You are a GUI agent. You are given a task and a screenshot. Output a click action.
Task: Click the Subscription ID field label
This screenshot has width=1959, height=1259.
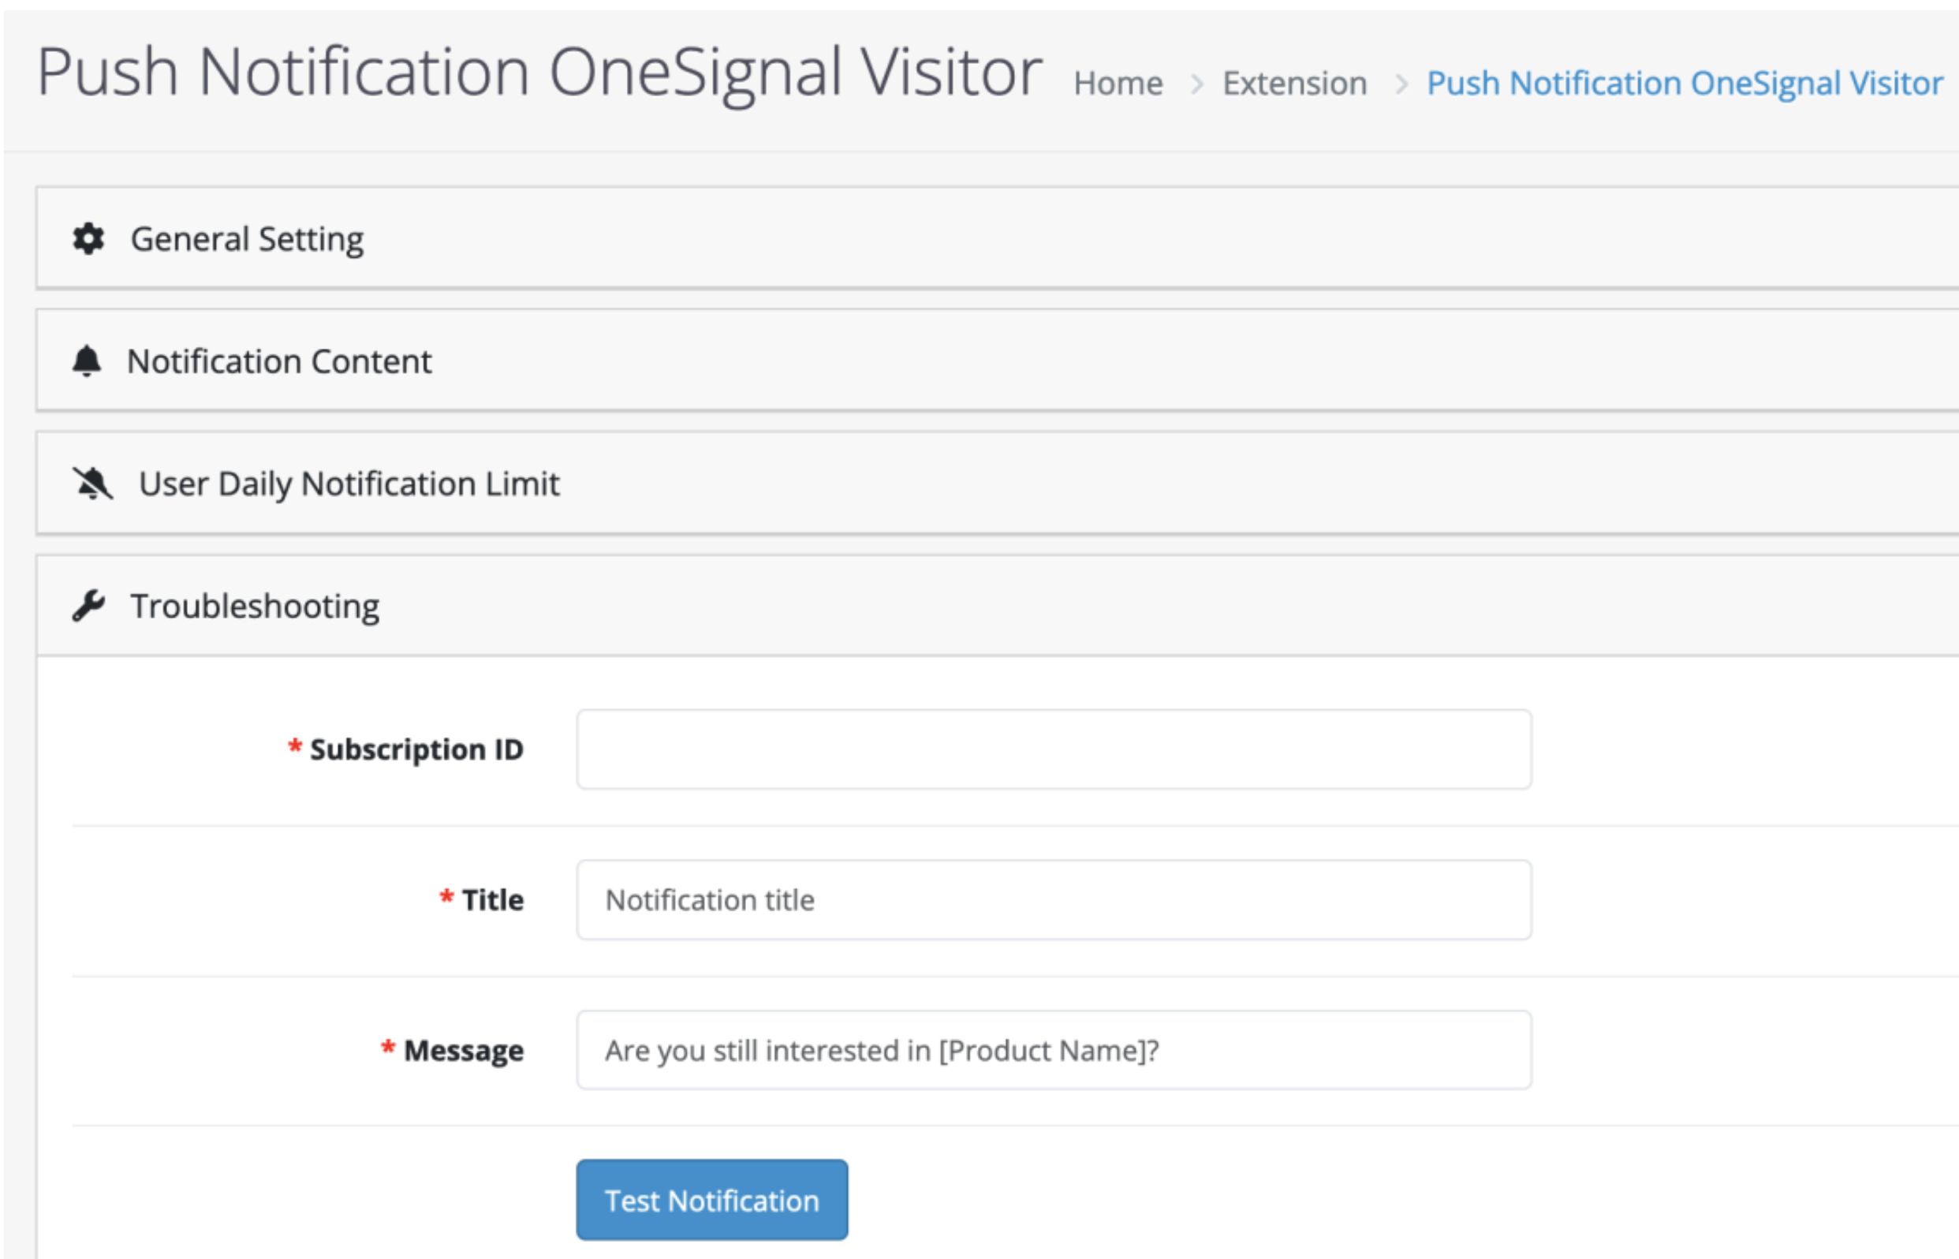[416, 749]
